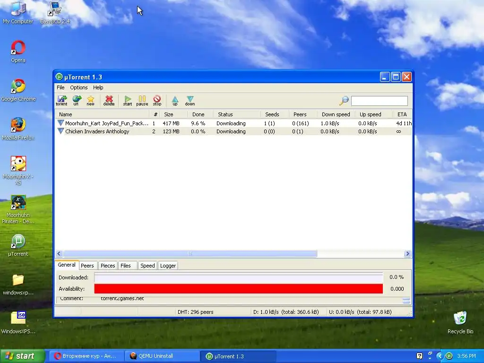Open the File menu

60,87
